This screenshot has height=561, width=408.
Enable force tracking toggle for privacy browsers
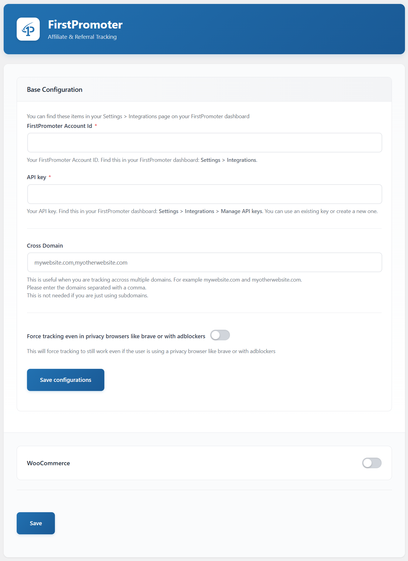click(220, 335)
